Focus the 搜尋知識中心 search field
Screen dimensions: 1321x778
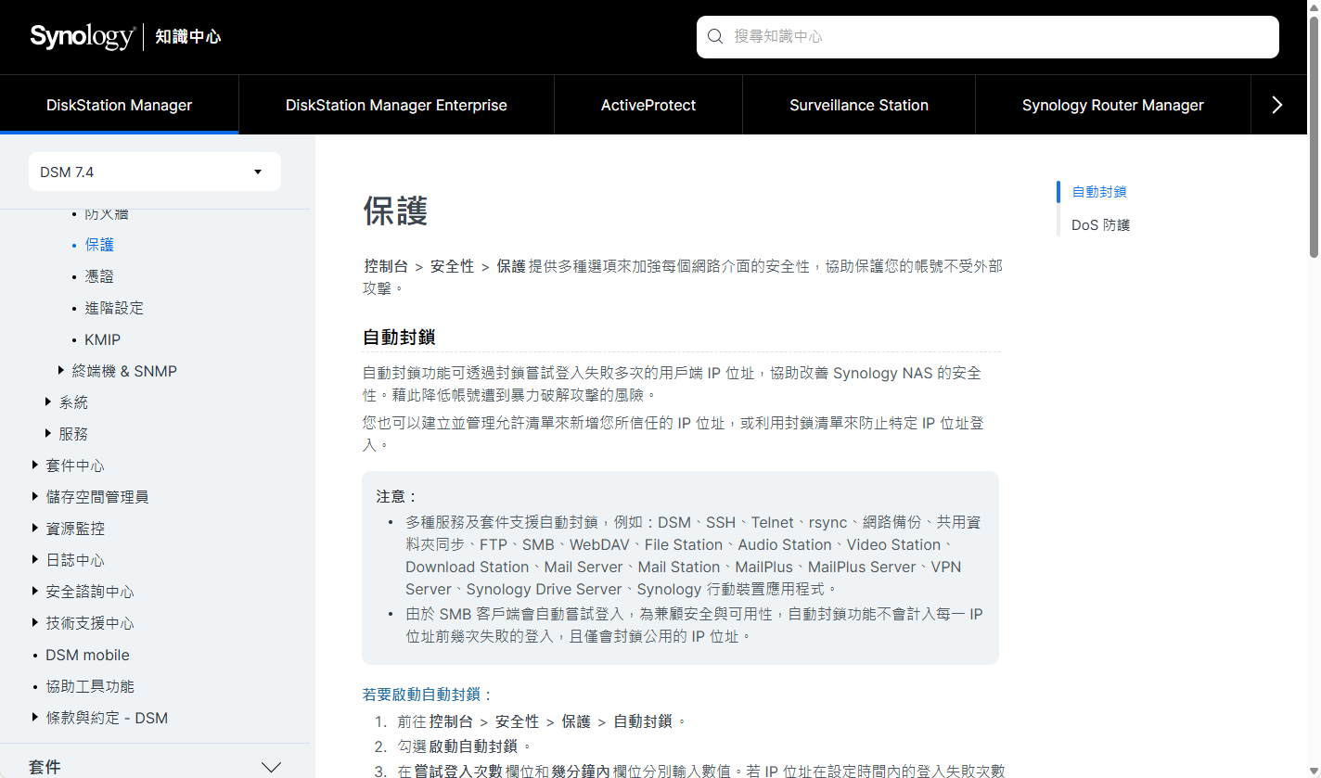click(x=988, y=37)
